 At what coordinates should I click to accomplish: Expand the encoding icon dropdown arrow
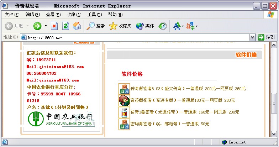196,26
